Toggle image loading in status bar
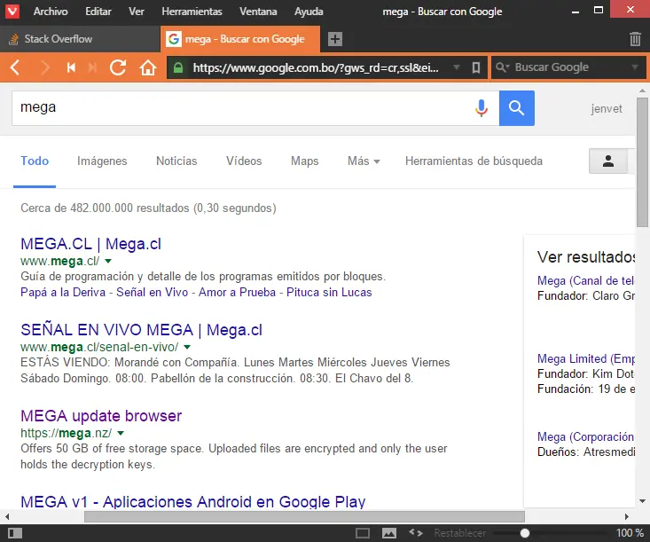 [x=388, y=533]
